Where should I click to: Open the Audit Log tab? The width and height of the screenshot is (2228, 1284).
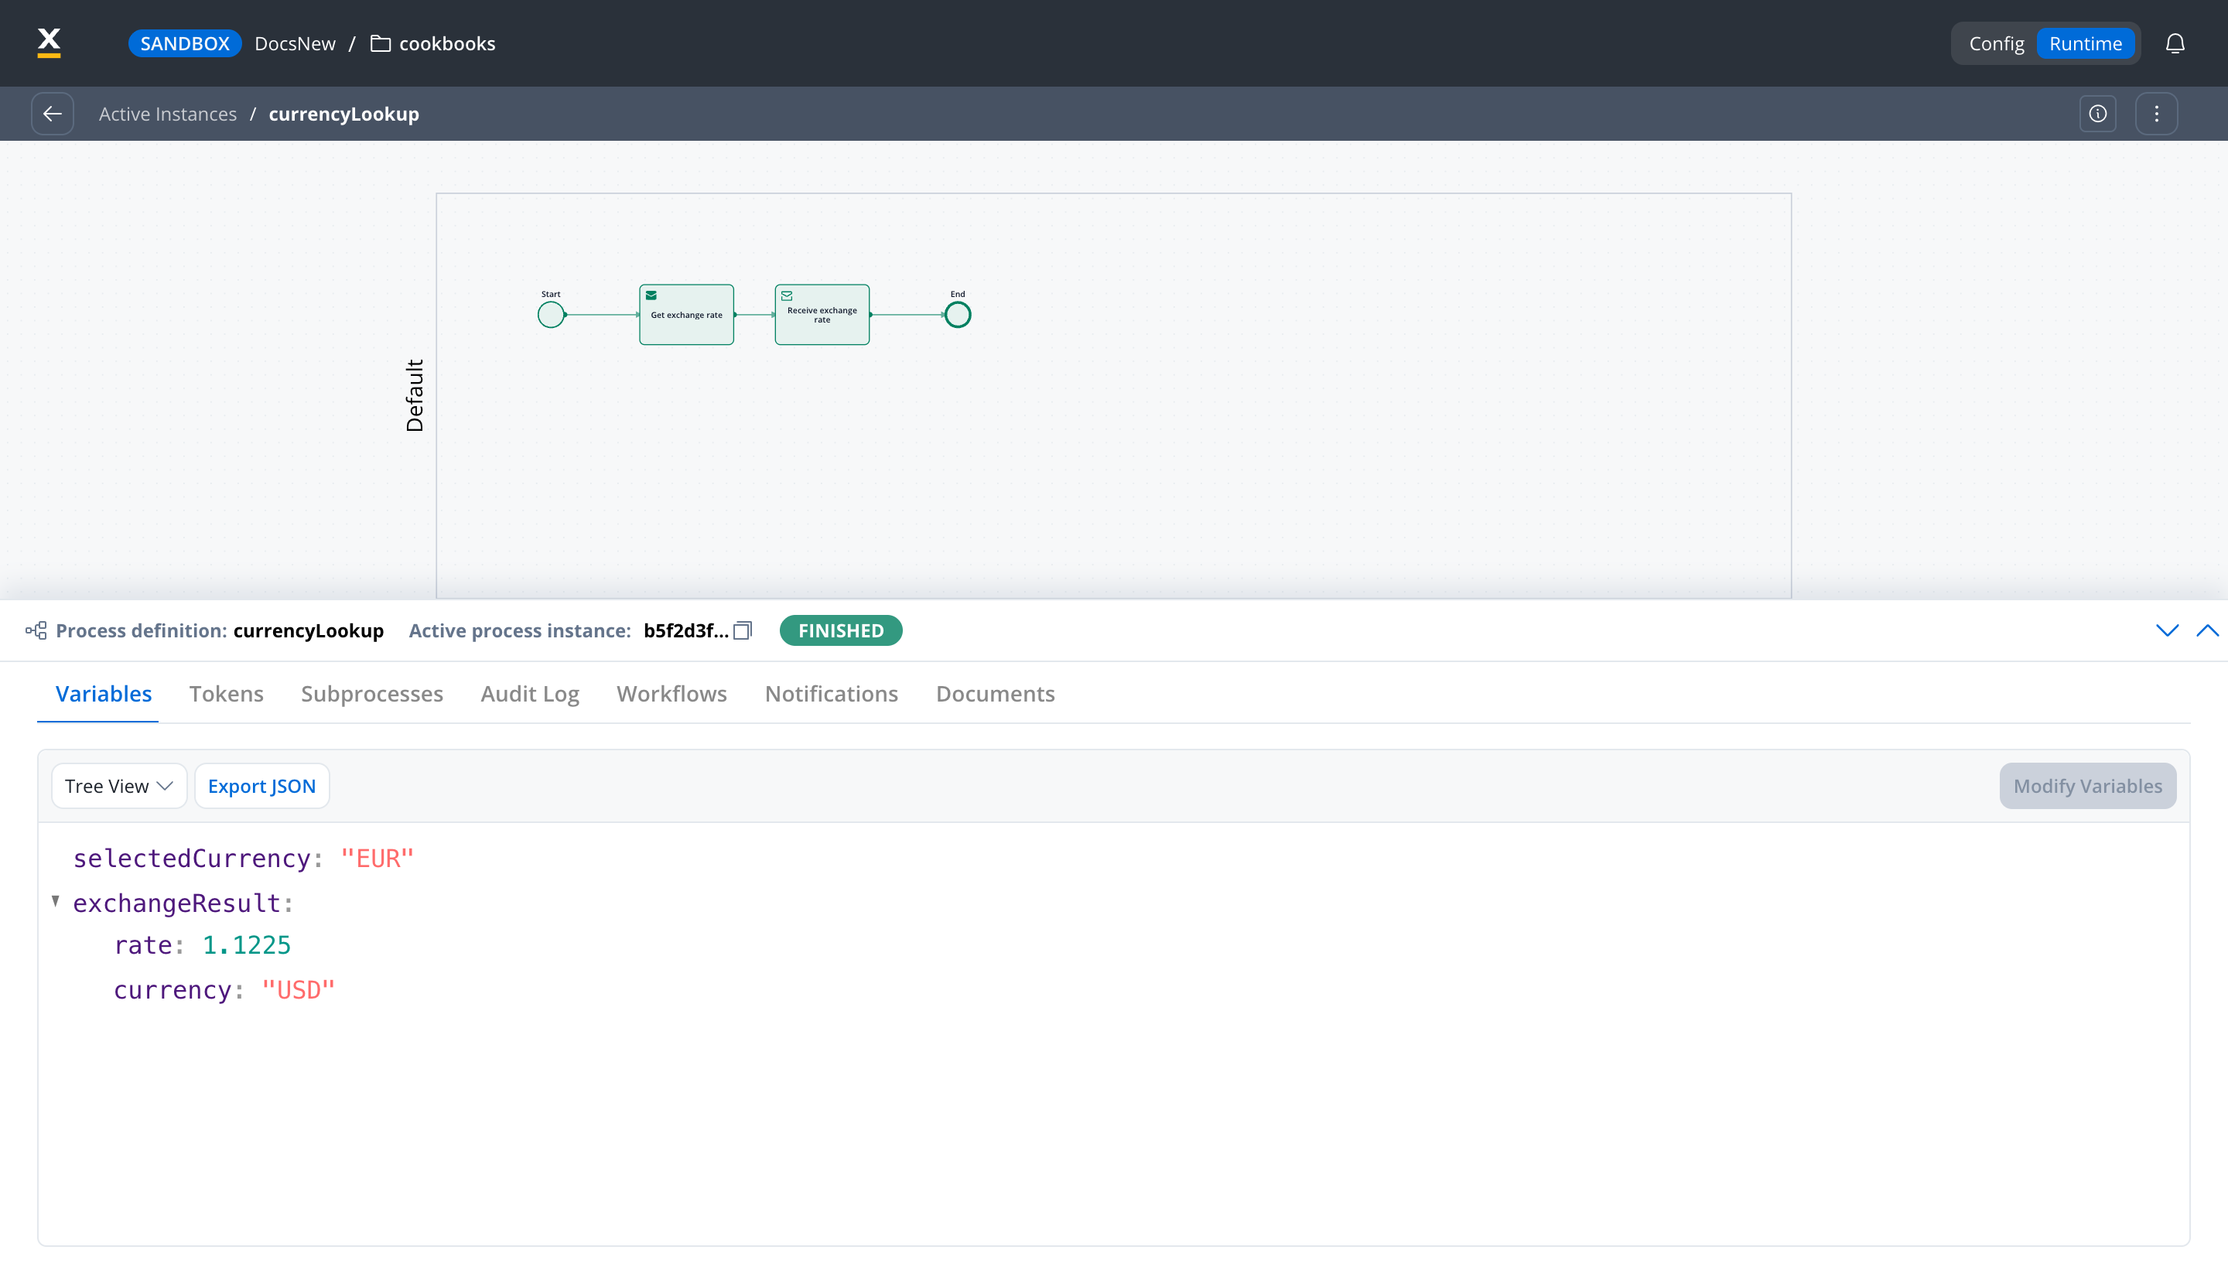point(530,694)
